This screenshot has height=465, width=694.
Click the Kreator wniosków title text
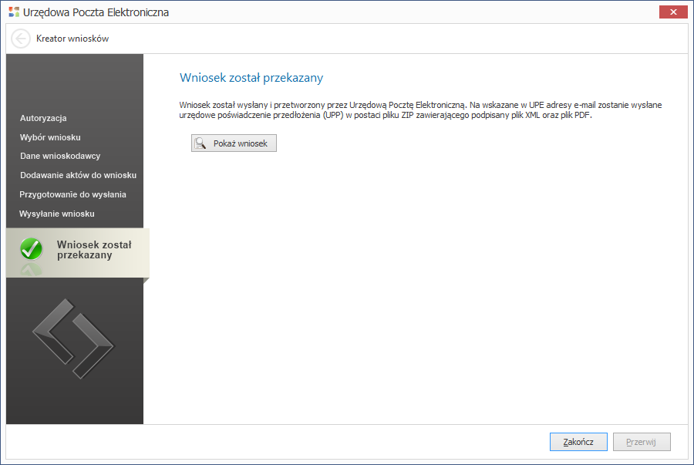[x=72, y=39]
